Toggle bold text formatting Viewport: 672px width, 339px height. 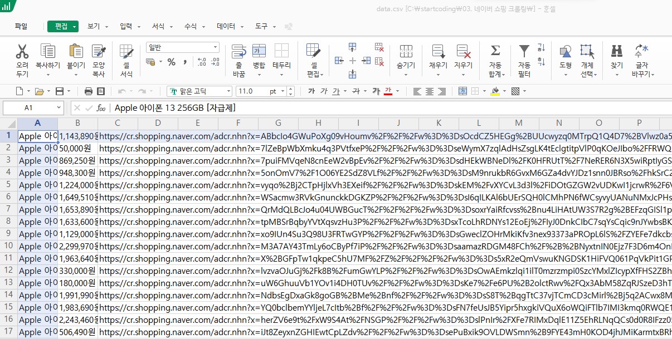click(x=311, y=91)
